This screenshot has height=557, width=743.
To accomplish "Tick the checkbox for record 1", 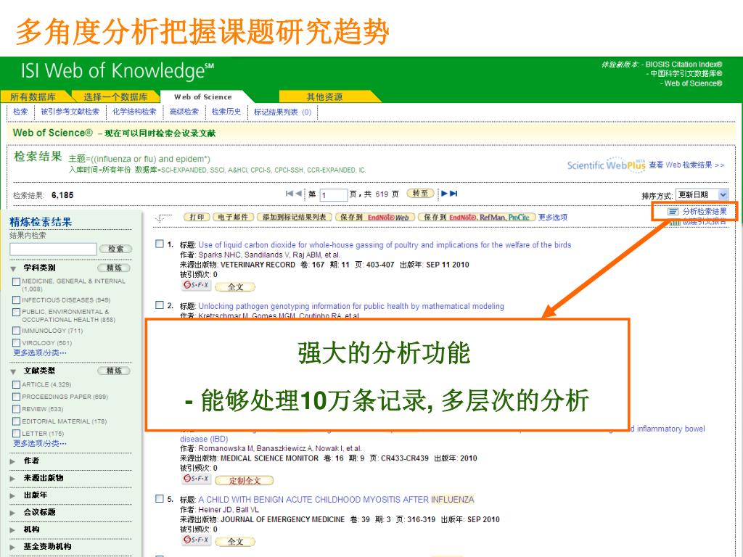I will pyautogui.click(x=160, y=244).
